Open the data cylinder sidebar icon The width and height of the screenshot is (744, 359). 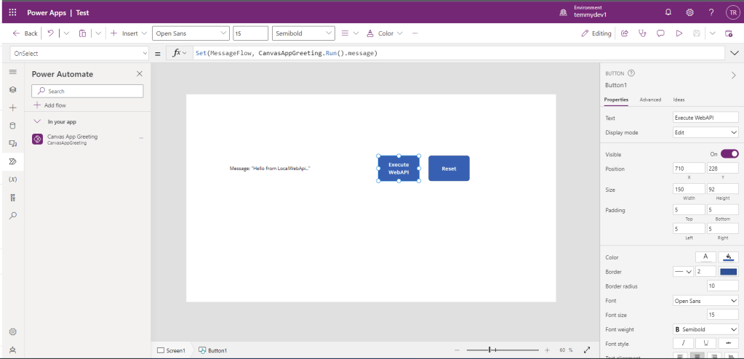(x=13, y=126)
